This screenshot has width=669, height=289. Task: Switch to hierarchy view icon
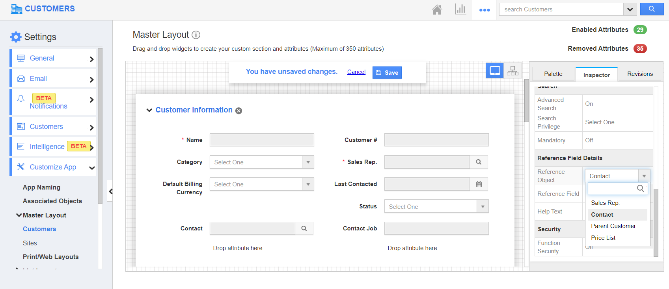(x=512, y=71)
